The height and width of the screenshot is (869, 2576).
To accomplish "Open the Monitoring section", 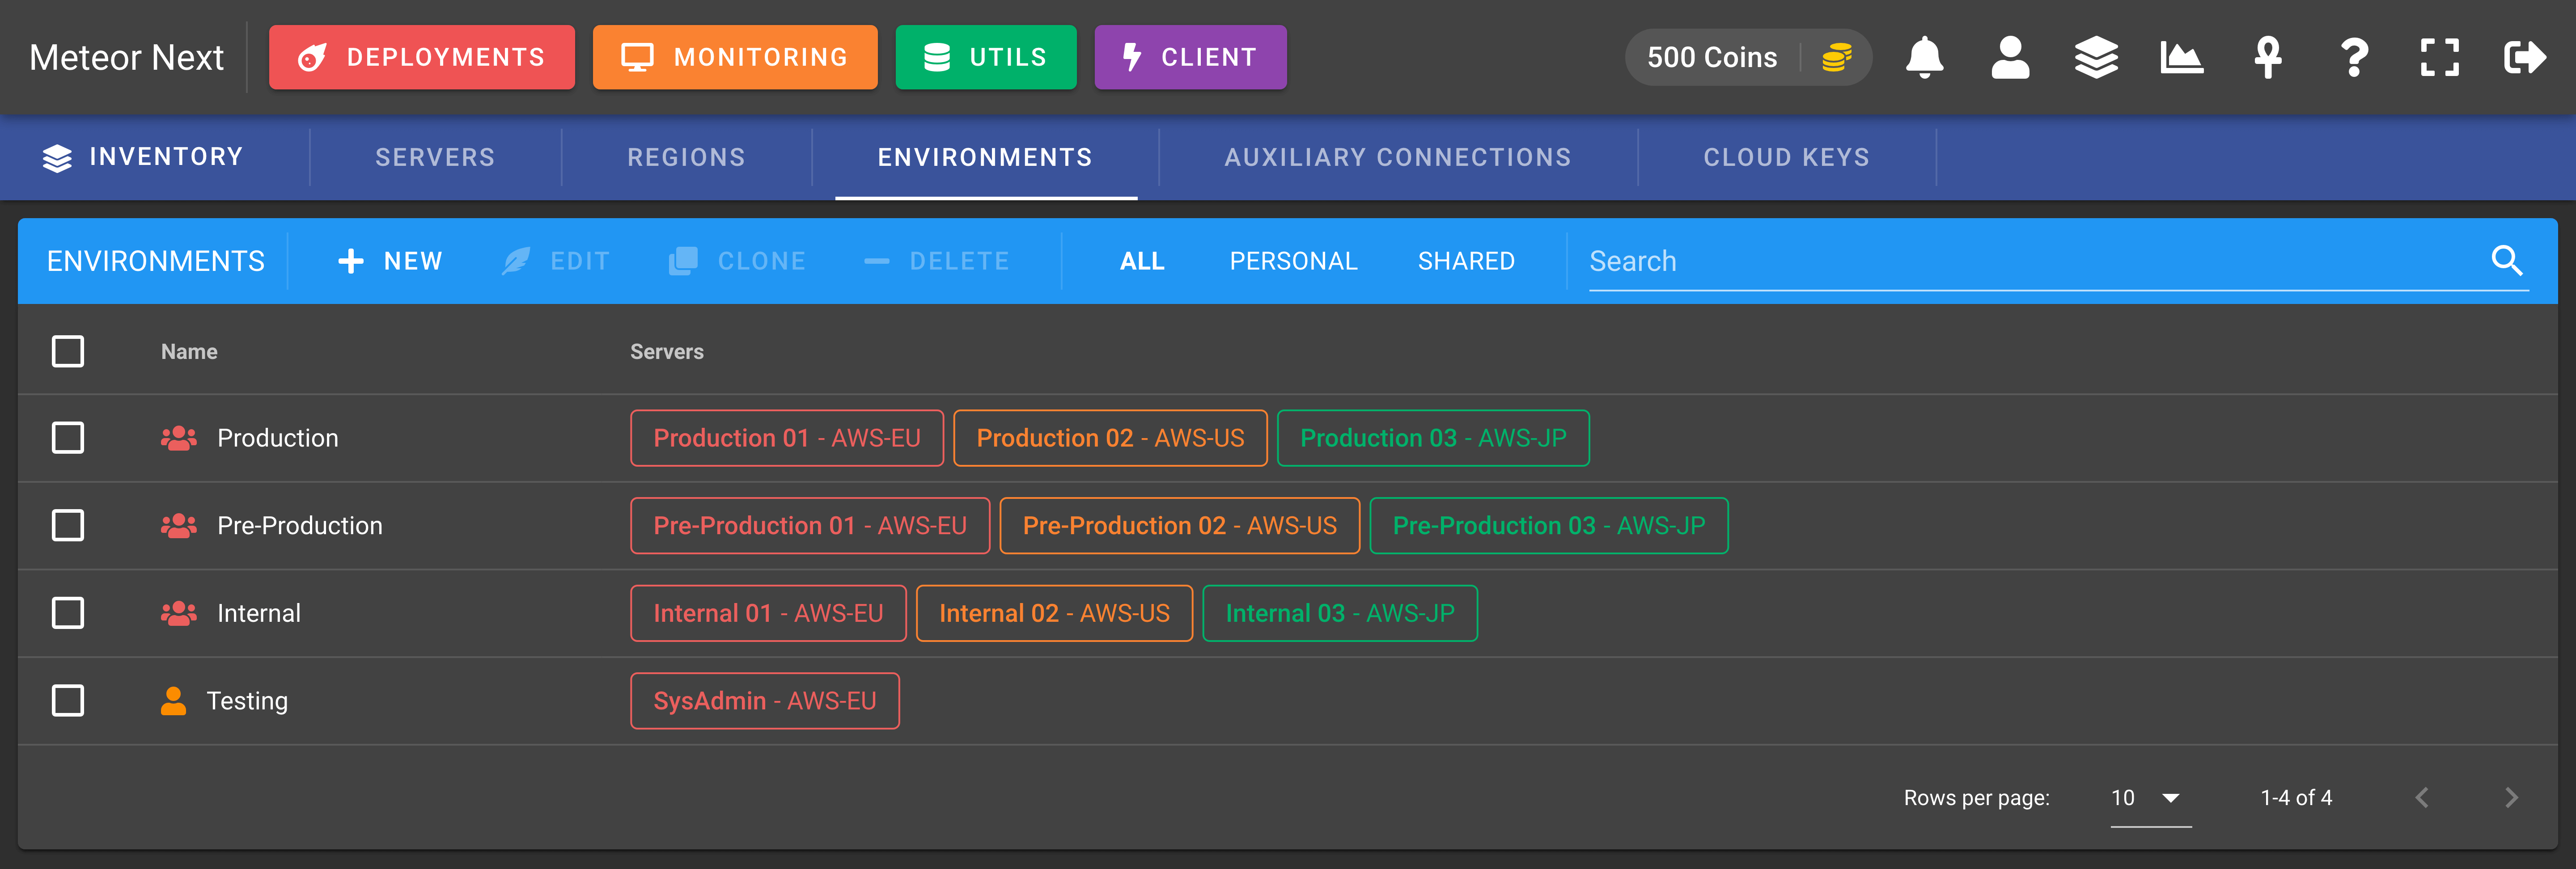I will (735, 57).
